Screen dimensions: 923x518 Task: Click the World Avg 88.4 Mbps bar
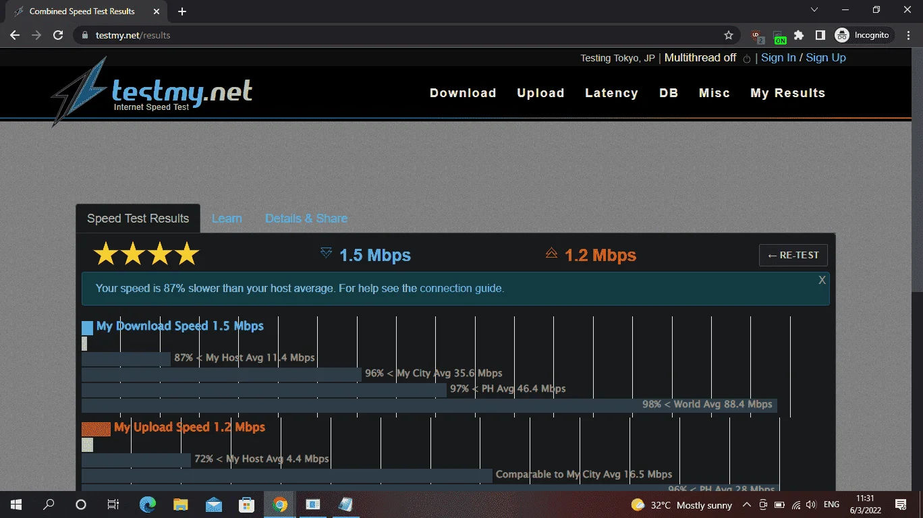point(429,405)
